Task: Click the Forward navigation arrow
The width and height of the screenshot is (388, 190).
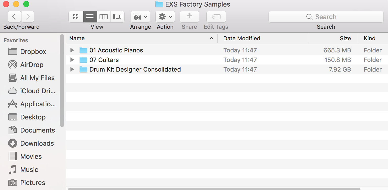Action: (x=28, y=17)
